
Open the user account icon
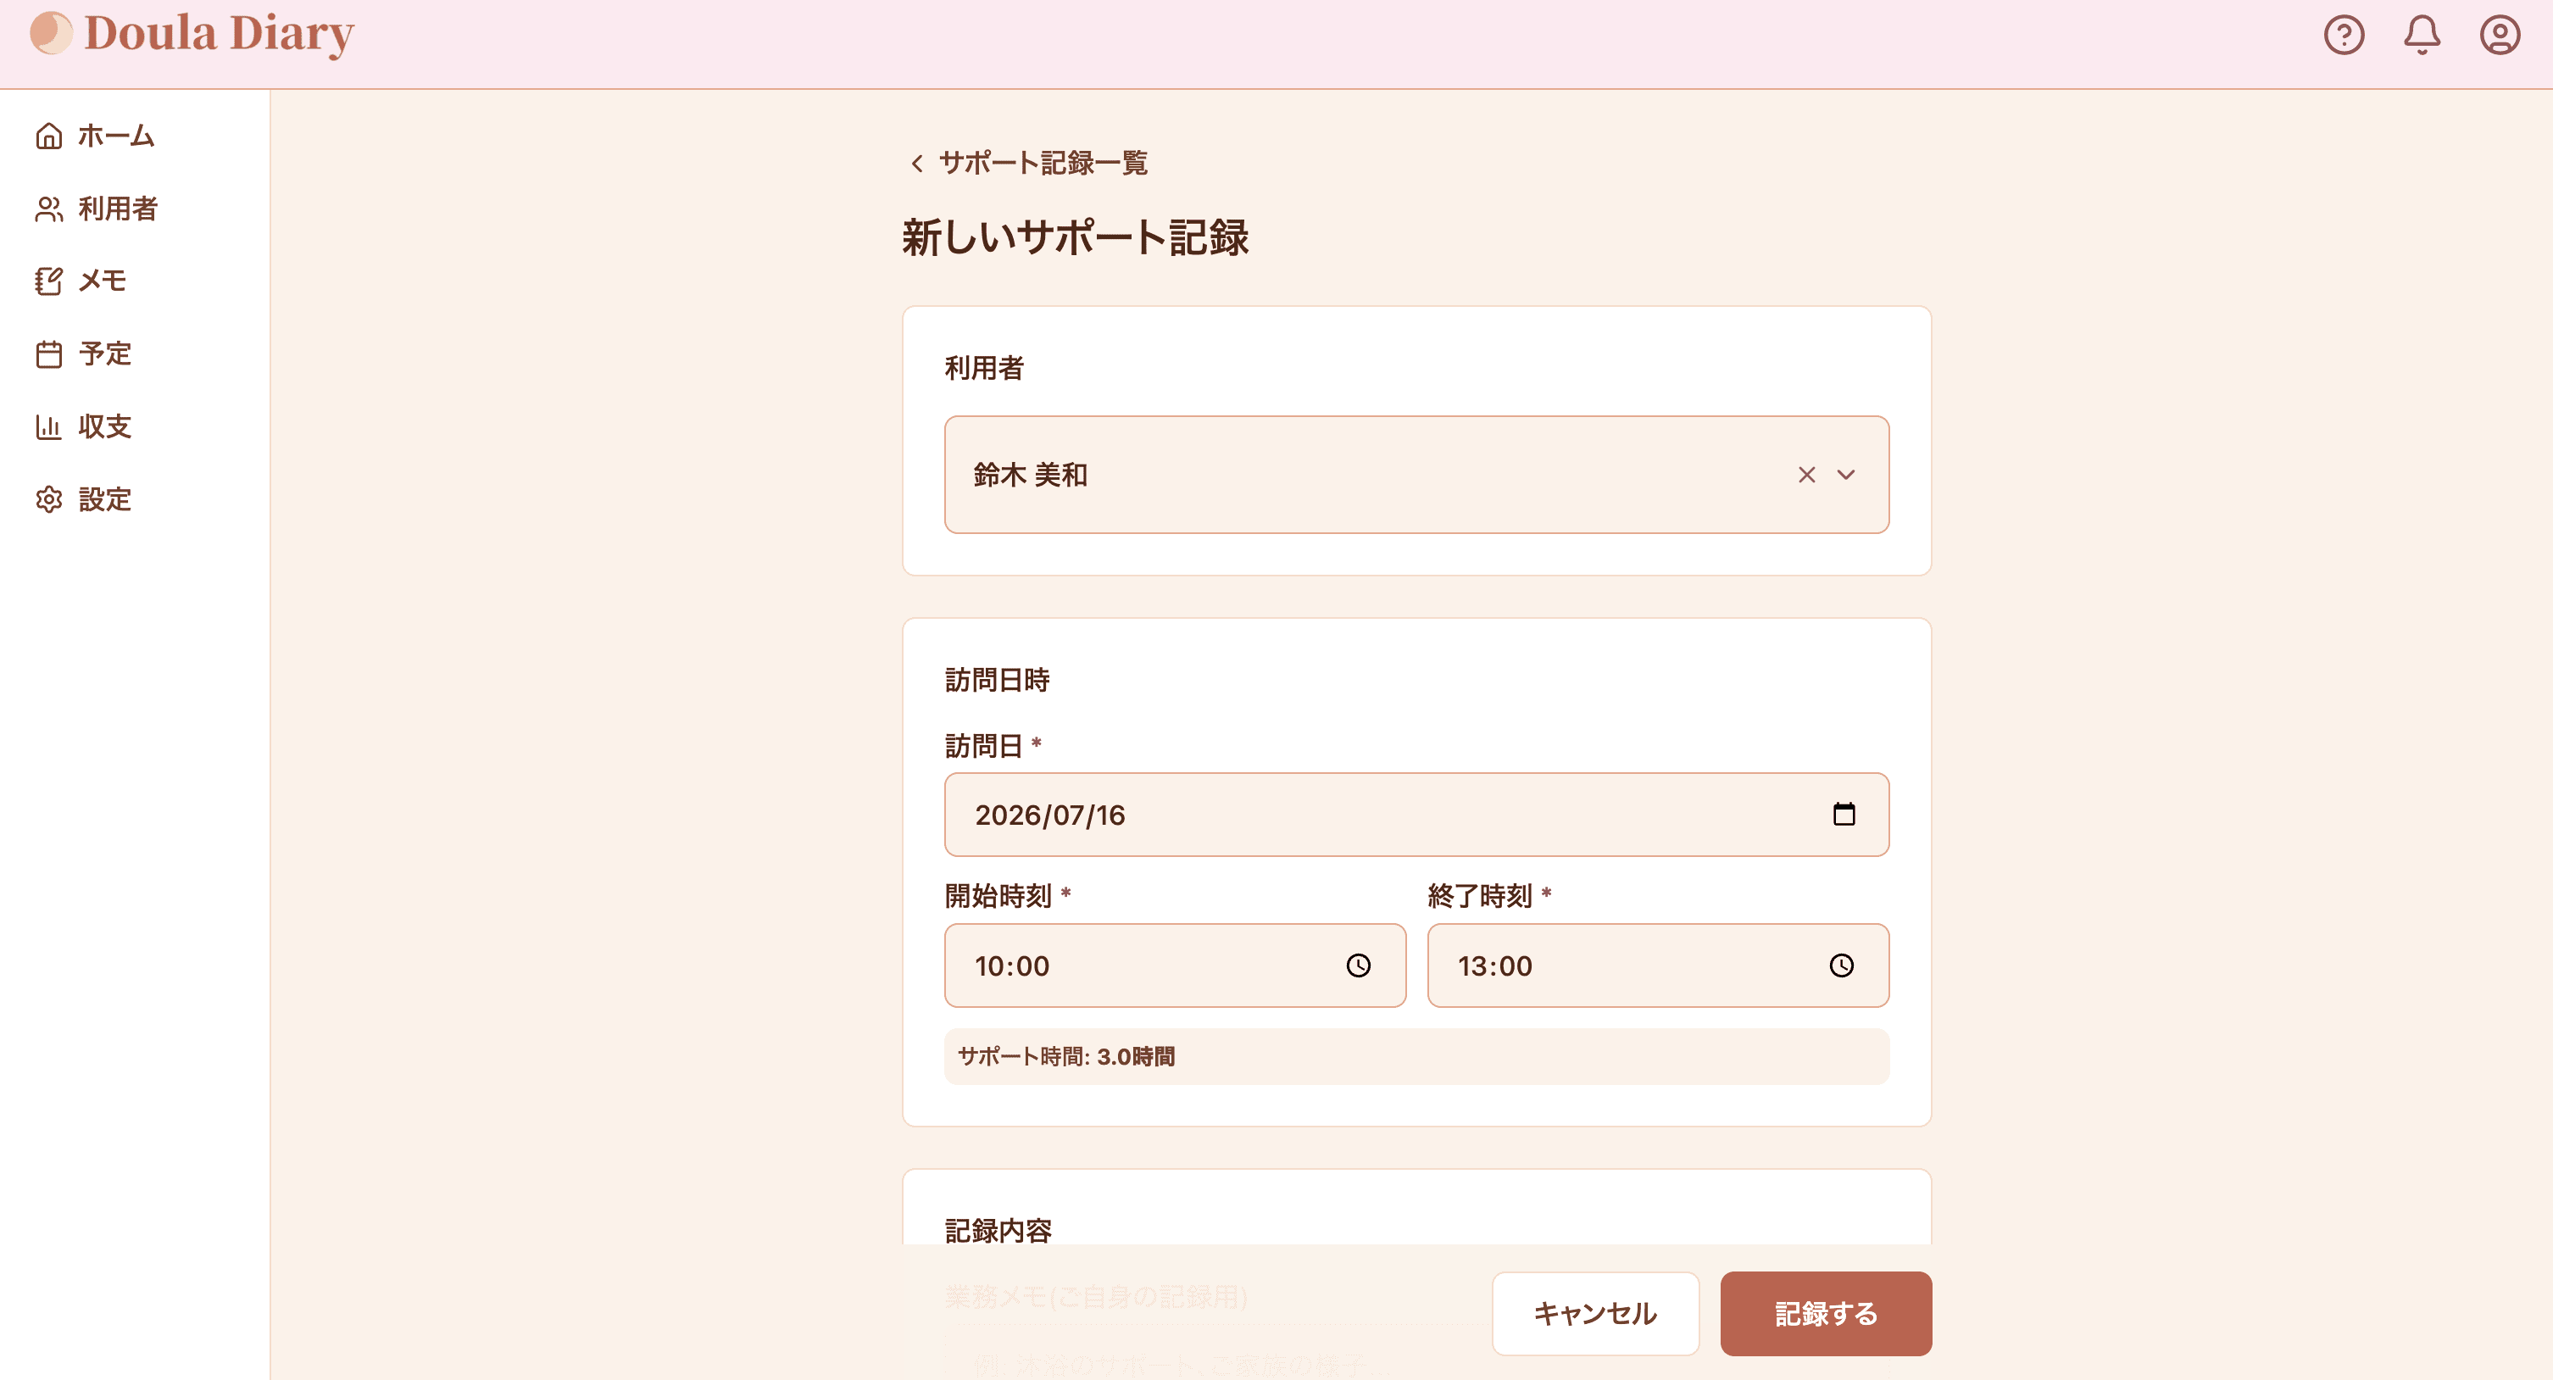pyautogui.click(x=2500, y=36)
